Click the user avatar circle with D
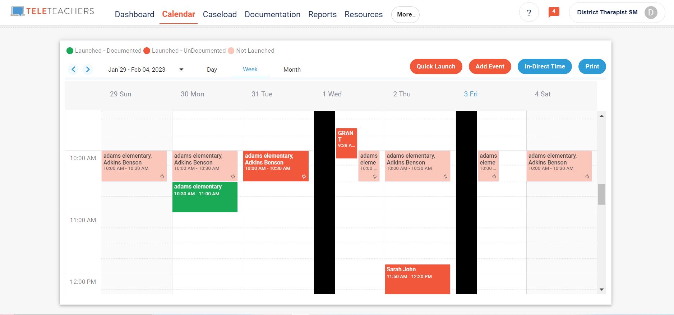674x315 pixels. click(x=651, y=13)
